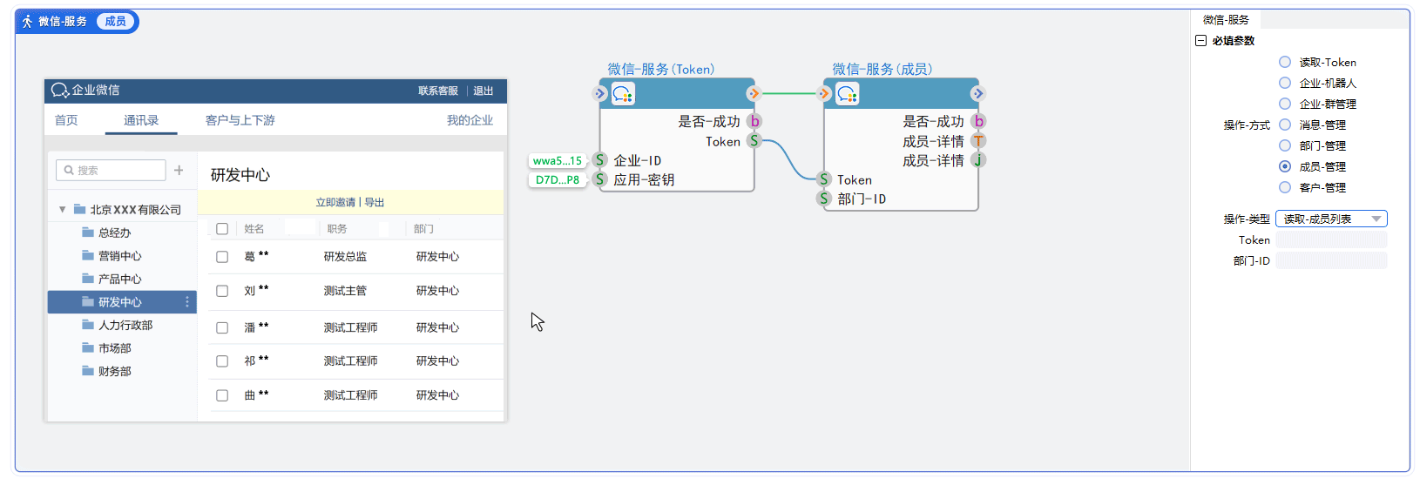Click the Token input field in the parameters panel

[1330, 240]
